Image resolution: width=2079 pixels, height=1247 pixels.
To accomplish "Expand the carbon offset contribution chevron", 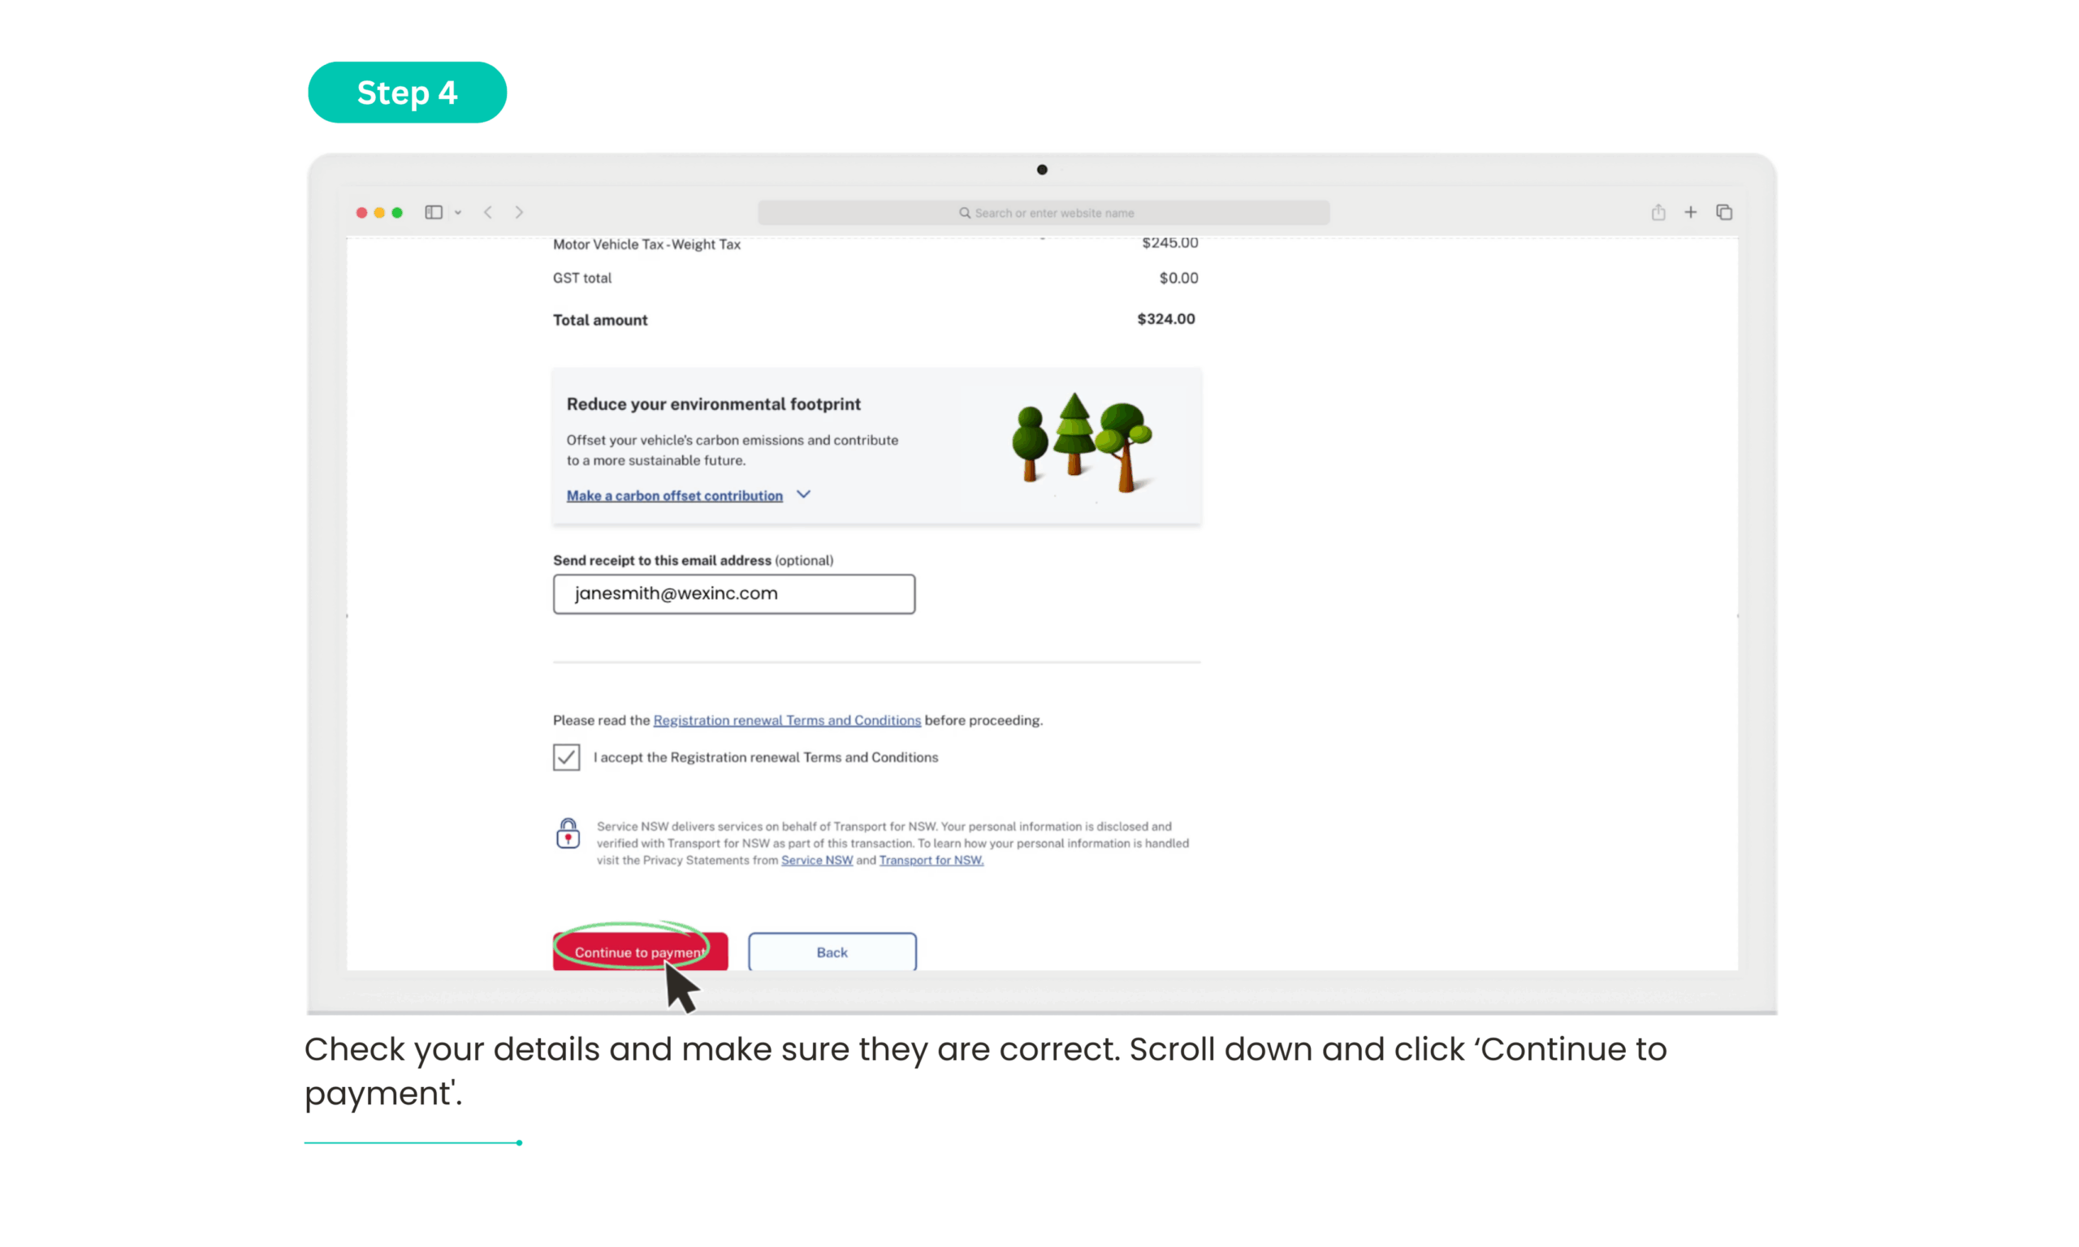I will coord(803,495).
